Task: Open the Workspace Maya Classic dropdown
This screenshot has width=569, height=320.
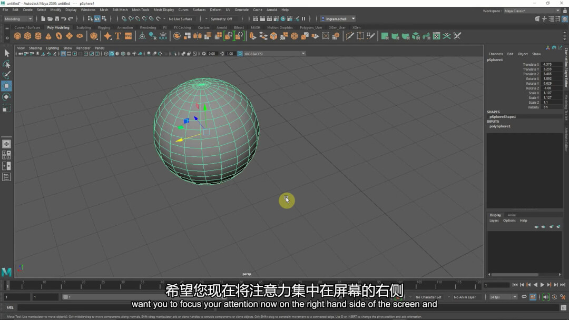Action: (532, 11)
